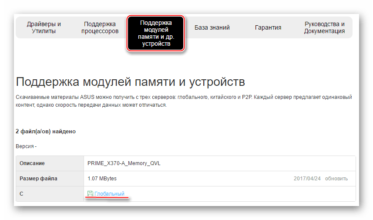Open the Руководства и Документация tab
The width and height of the screenshot is (373, 220).
(x=324, y=27)
